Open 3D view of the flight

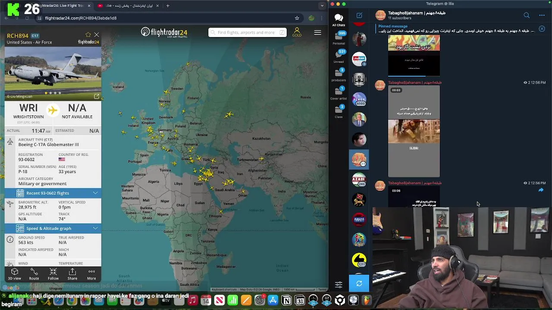(x=14, y=274)
